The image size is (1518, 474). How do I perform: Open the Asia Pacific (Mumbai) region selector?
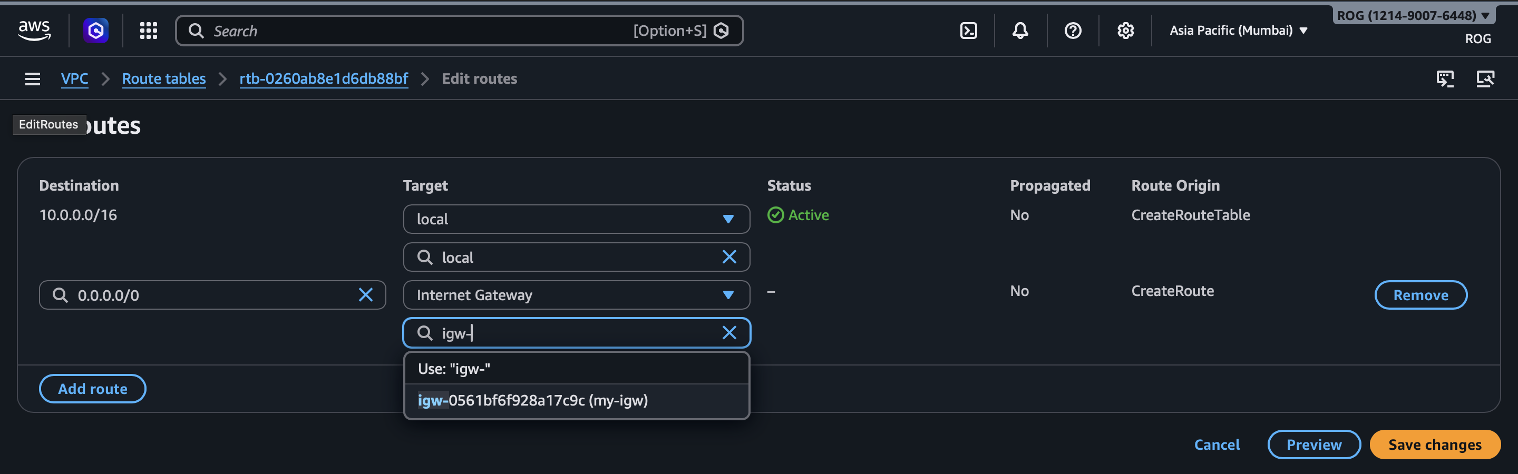pos(1238,31)
